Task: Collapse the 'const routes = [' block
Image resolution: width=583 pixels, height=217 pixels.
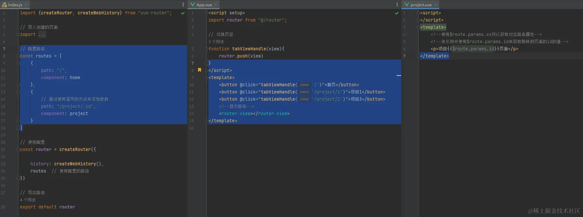Action: (18, 56)
